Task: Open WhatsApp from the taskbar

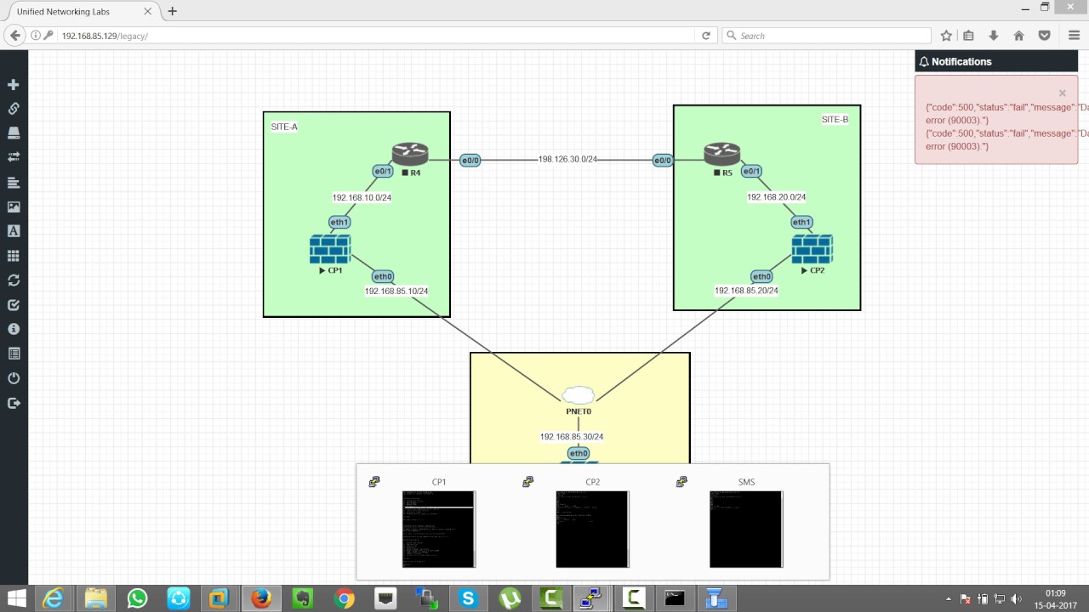Action: pyautogui.click(x=137, y=598)
